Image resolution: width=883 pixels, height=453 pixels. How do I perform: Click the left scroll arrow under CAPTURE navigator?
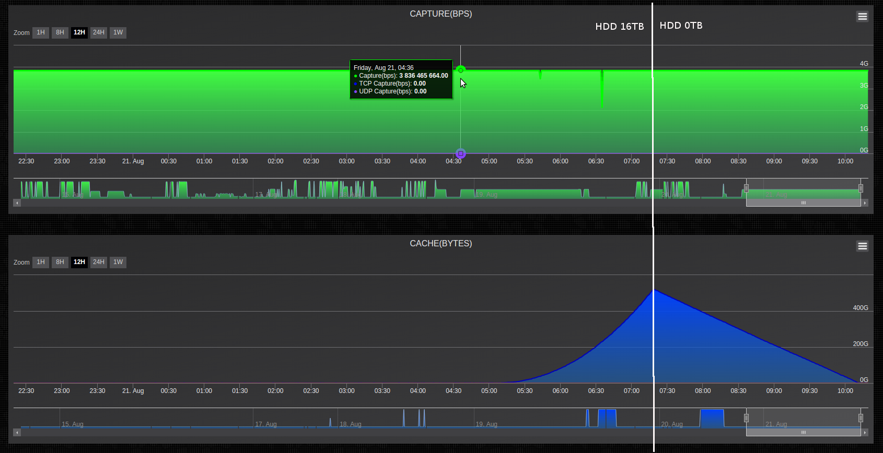[x=17, y=203]
